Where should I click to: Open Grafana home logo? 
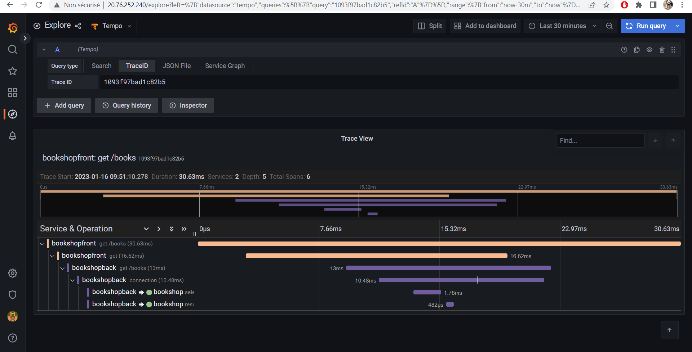click(13, 27)
